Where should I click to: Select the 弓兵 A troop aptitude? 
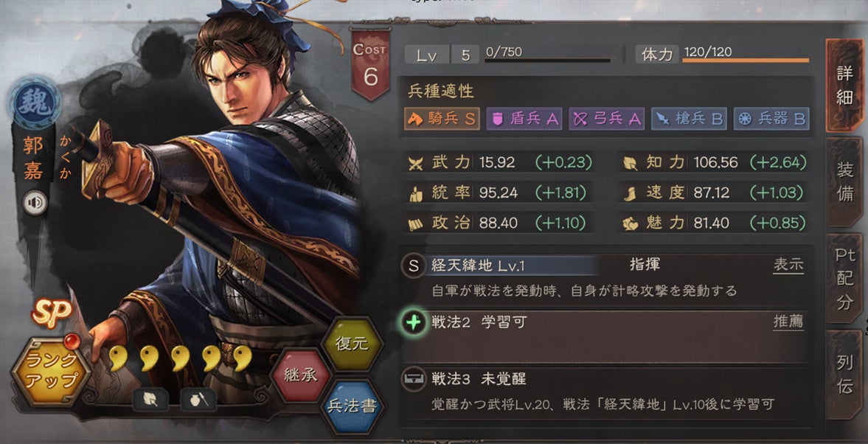coord(607,119)
